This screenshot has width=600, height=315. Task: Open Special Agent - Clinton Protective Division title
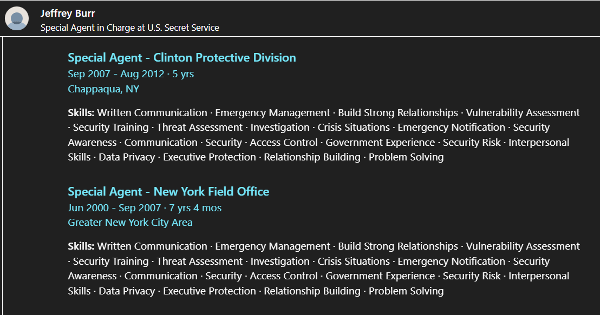[x=182, y=58]
